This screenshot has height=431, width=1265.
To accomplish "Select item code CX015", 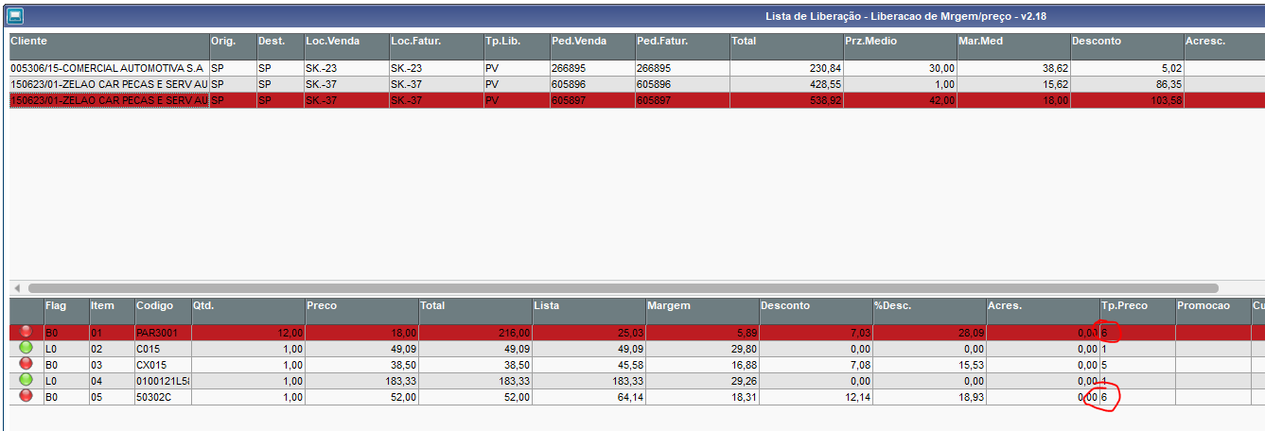I will point(163,365).
